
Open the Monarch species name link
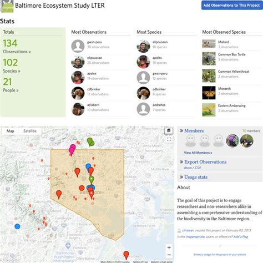tap(224, 89)
